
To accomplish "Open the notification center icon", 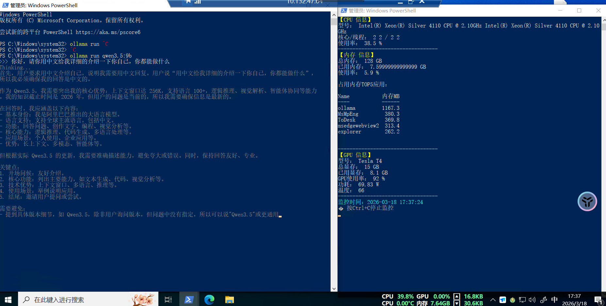I will (598, 300).
